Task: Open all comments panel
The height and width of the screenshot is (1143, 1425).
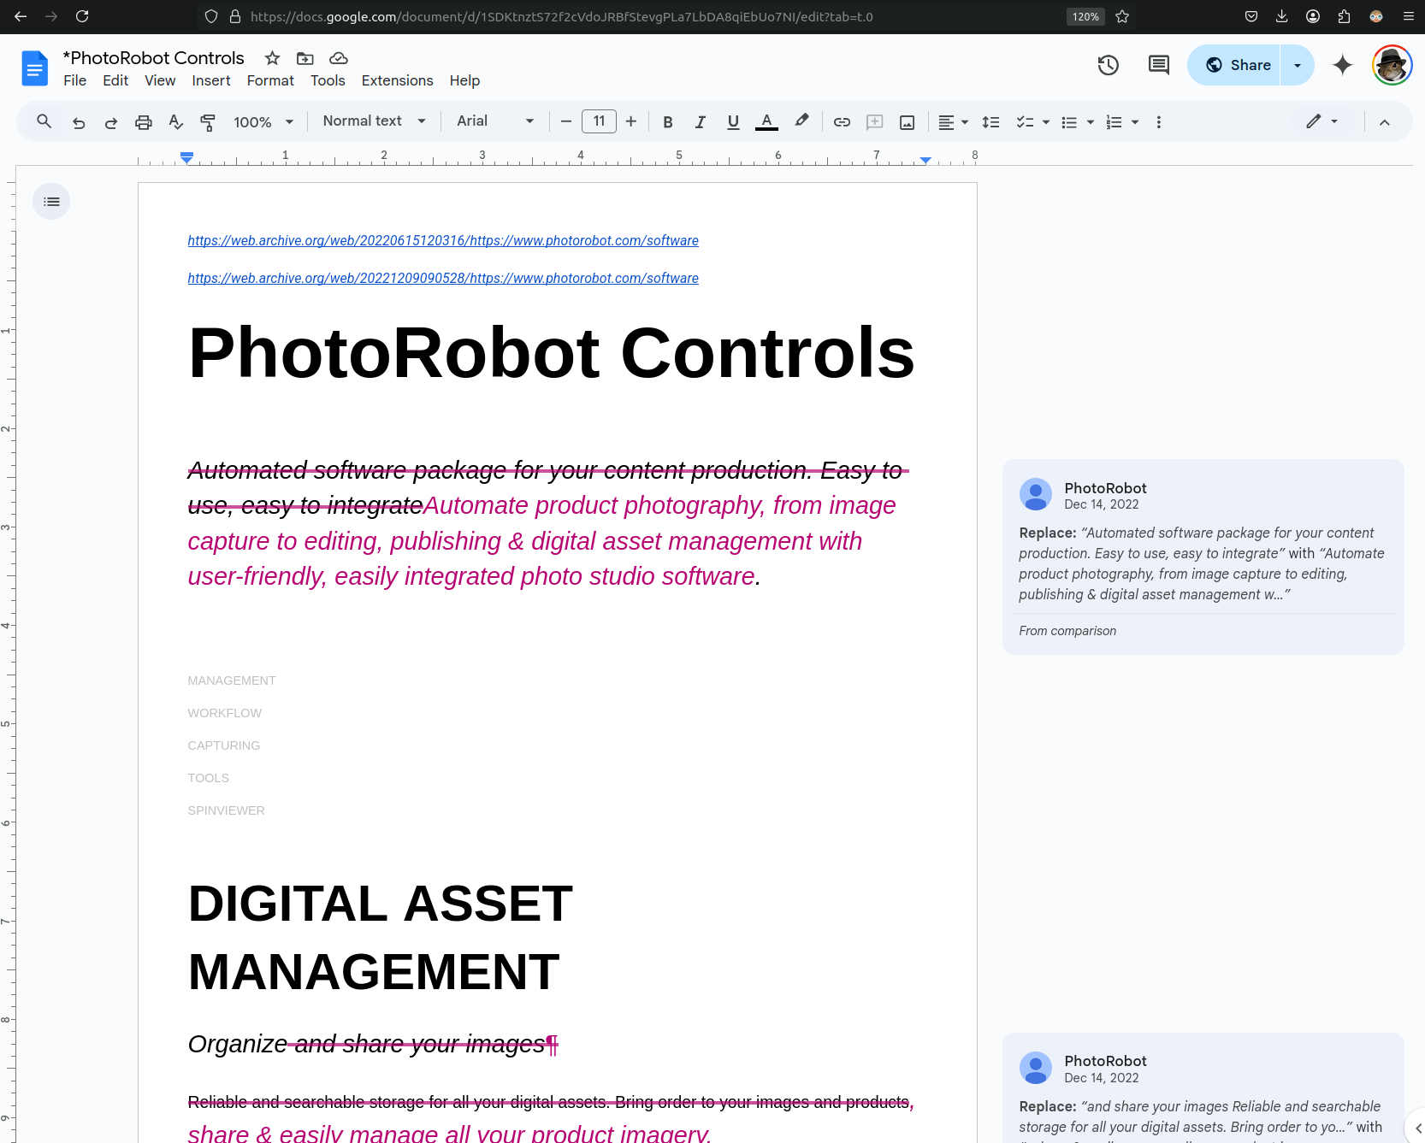Action: tap(1159, 65)
